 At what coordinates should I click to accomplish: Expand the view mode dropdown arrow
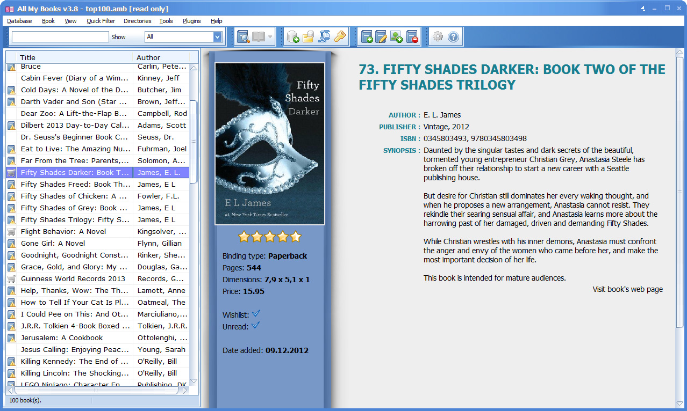click(270, 37)
